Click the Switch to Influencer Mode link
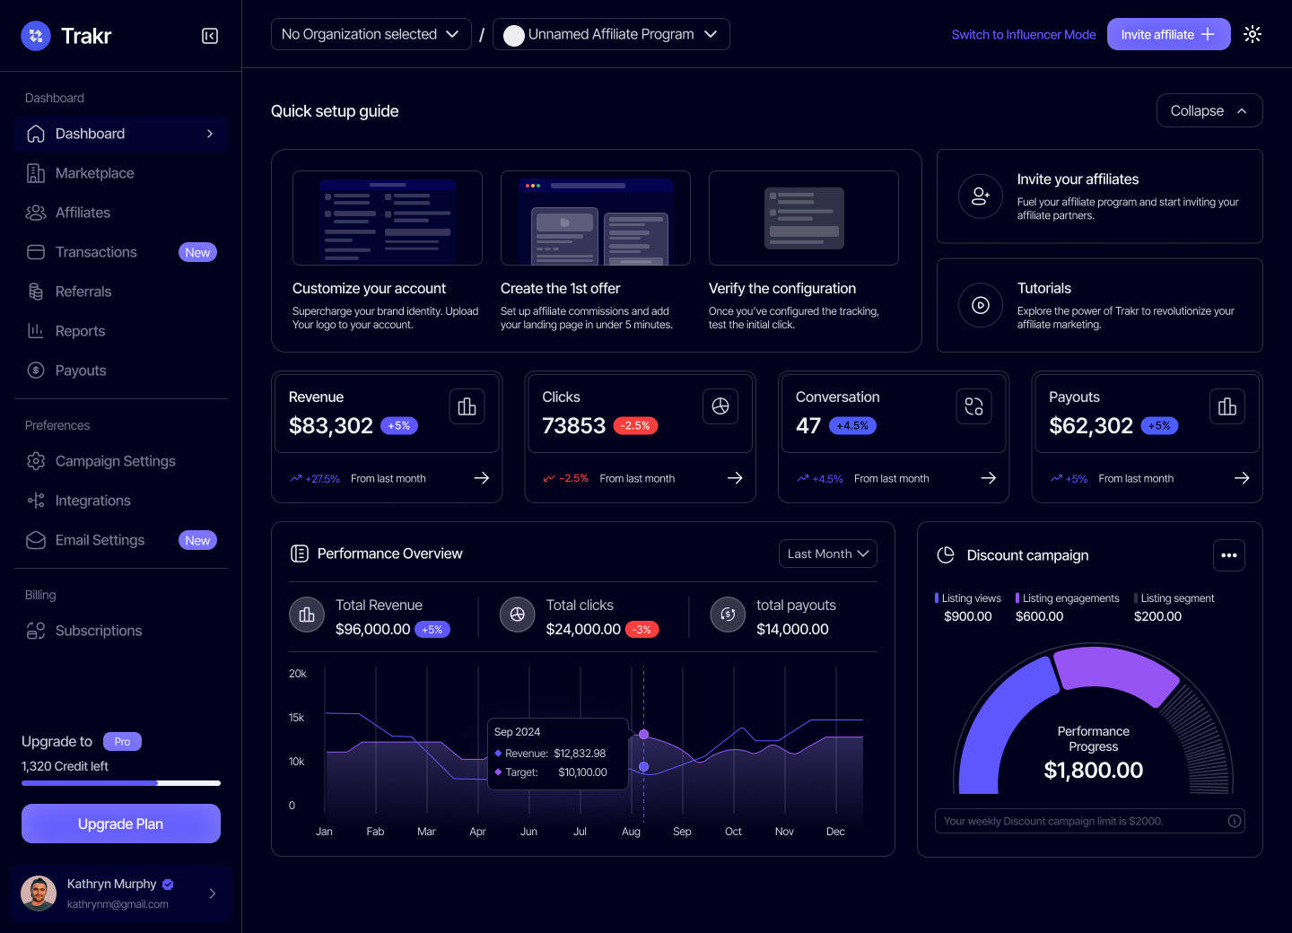The image size is (1292, 933). [x=1024, y=34]
